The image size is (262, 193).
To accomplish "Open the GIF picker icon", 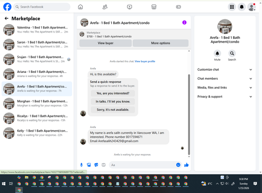I will (x=104, y=165).
